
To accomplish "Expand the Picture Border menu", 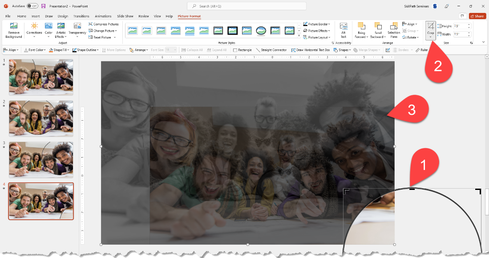I will [x=316, y=24].
